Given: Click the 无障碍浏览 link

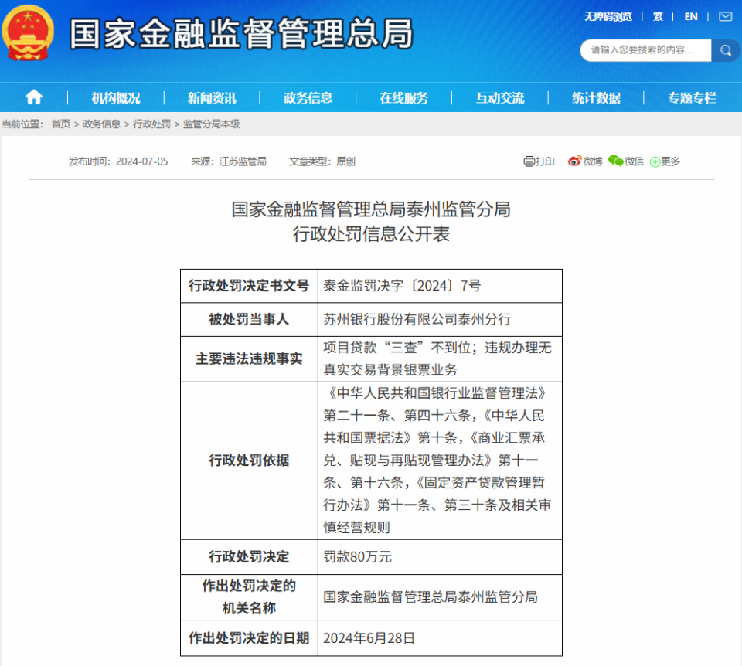Looking at the screenshot, I should click(608, 17).
